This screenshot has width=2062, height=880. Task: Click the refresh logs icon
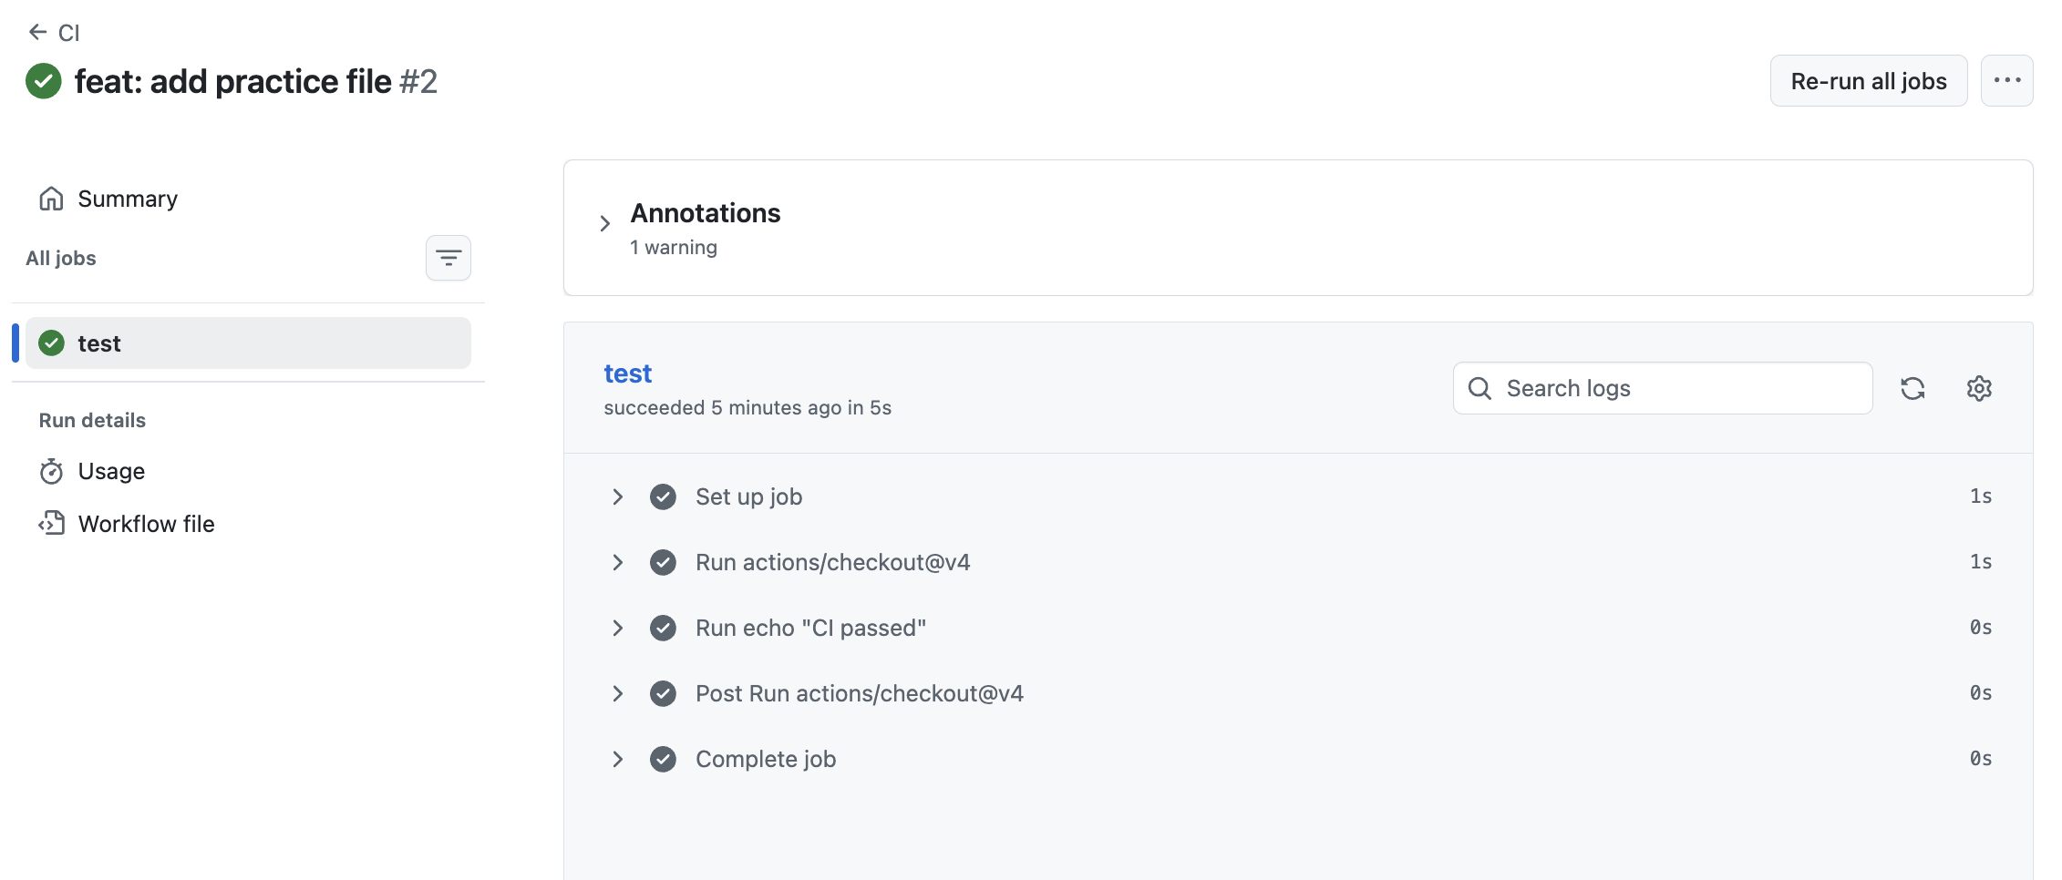[x=1913, y=389]
